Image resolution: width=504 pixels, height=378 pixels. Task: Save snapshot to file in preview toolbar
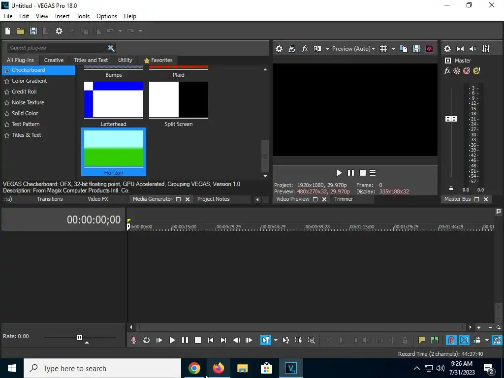pyautogui.click(x=416, y=49)
